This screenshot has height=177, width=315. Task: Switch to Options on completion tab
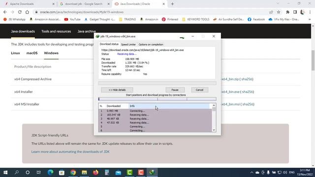click(151, 45)
